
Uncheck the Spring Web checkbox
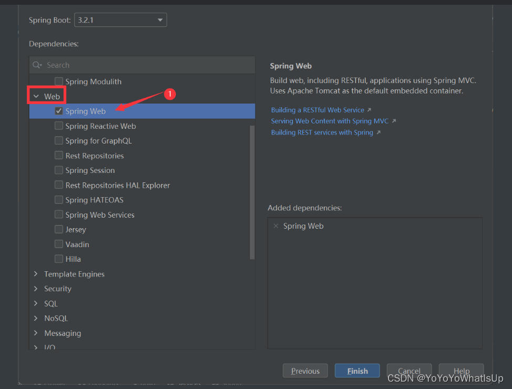pos(59,111)
